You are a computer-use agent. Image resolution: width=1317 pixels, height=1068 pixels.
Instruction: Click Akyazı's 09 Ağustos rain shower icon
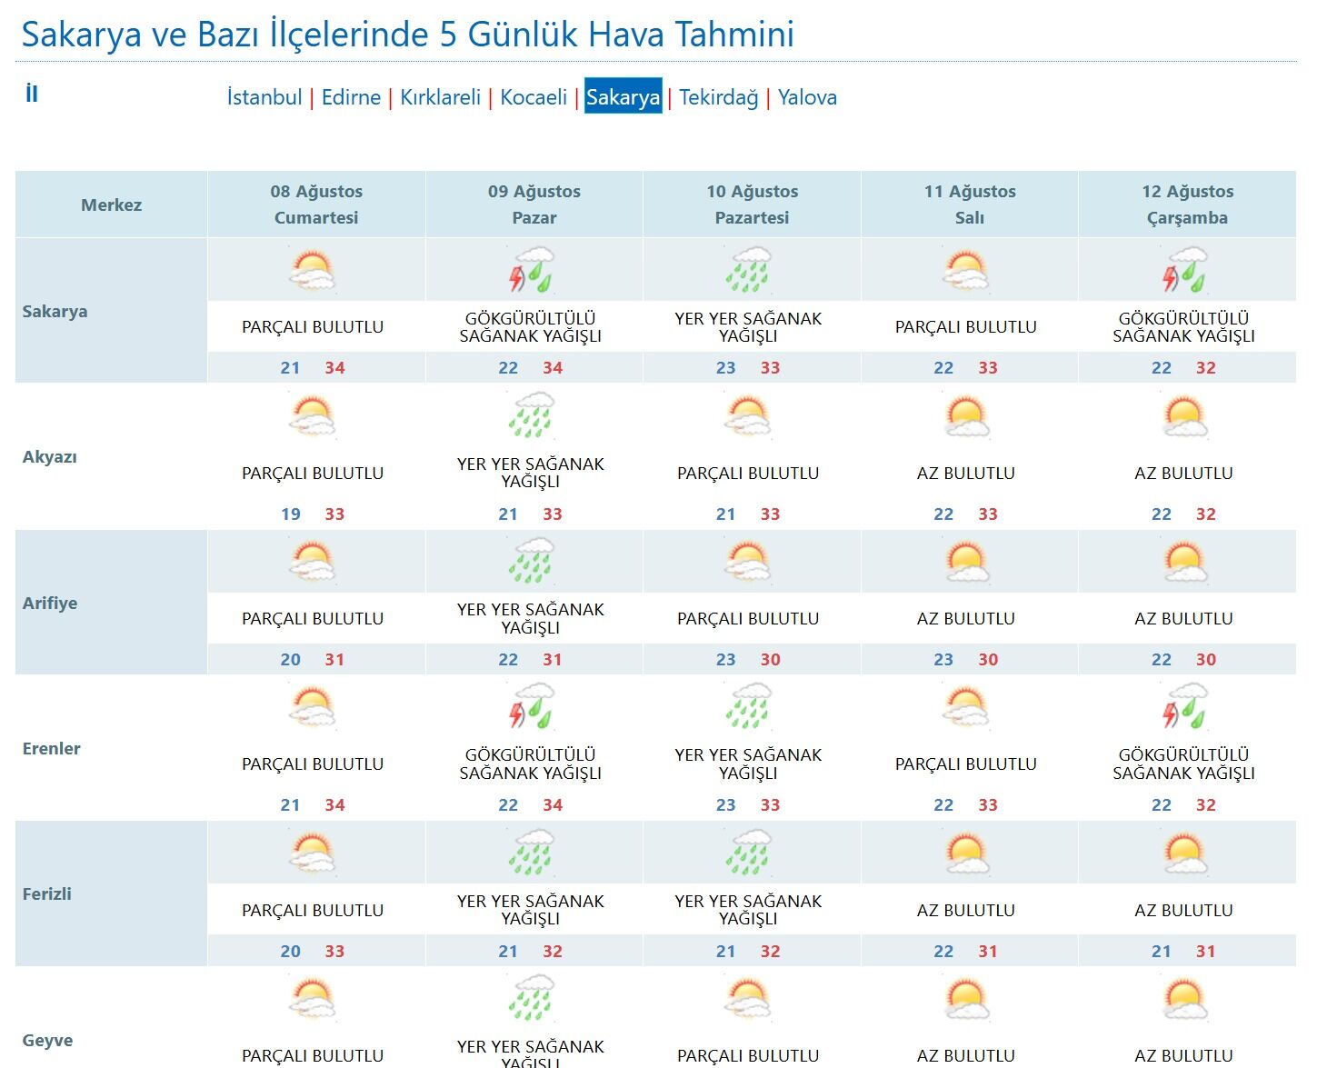click(531, 416)
